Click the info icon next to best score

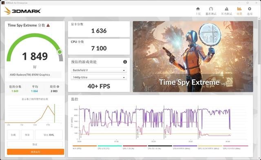coord(58,86)
